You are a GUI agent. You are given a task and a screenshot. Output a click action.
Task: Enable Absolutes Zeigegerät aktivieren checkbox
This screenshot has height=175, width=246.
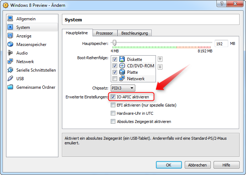pyautogui.click(x=113, y=122)
